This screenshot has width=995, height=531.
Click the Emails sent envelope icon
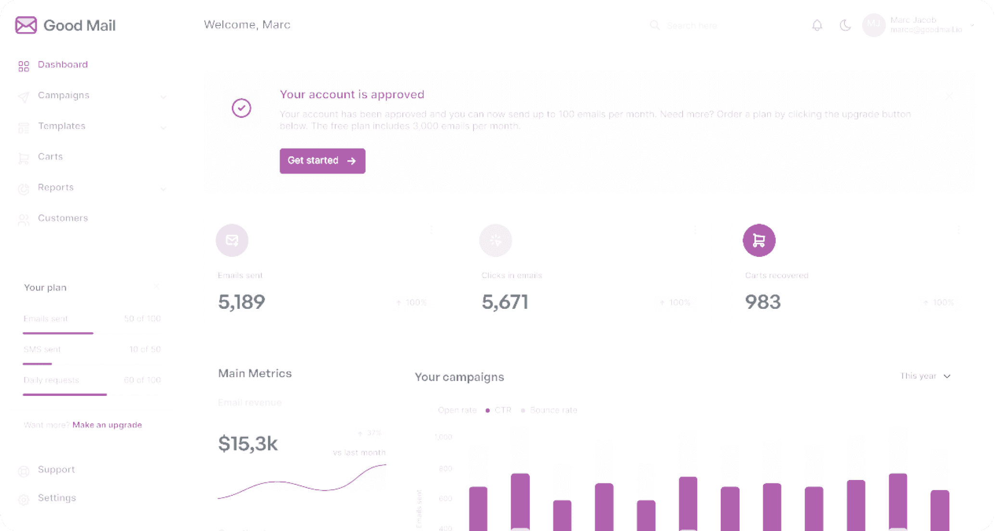[x=232, y=240]
